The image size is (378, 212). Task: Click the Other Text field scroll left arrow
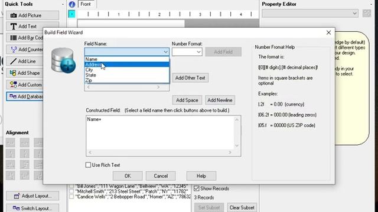[89, 87]
